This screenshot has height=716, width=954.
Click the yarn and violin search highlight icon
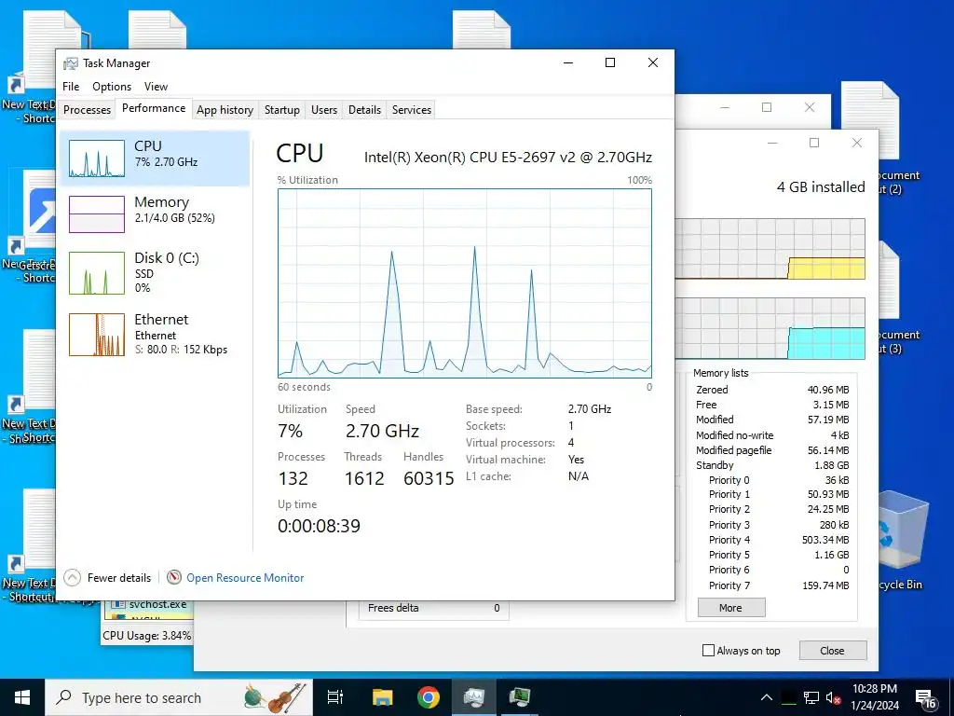coord(275,697)
